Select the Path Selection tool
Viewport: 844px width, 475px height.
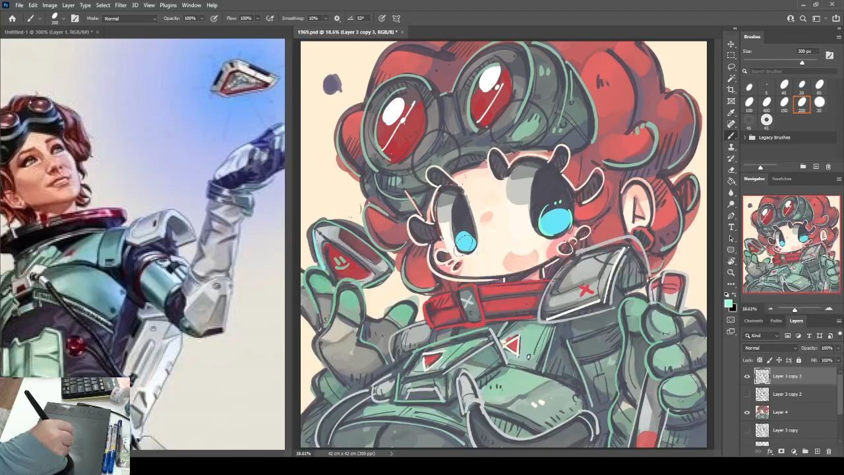731,238
